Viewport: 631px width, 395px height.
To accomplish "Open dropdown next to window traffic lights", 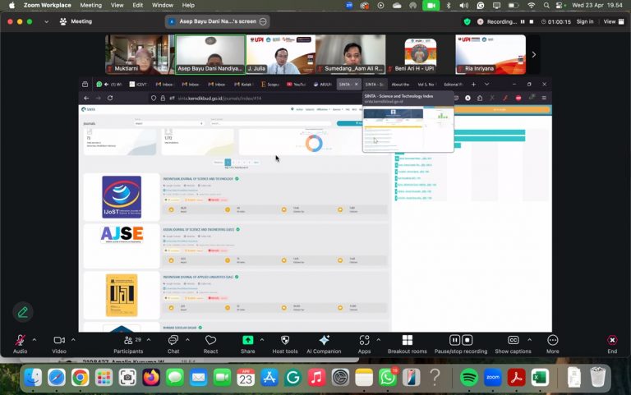I will (46, 21).
